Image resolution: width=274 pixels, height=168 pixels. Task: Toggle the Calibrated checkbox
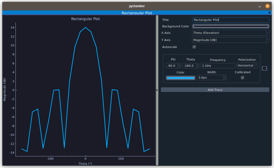[x=242, y=77]
